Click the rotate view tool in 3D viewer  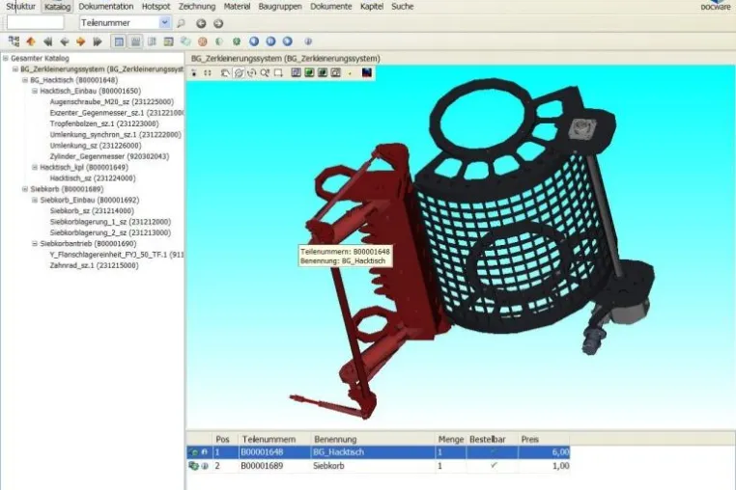click(x=239, y=72)
